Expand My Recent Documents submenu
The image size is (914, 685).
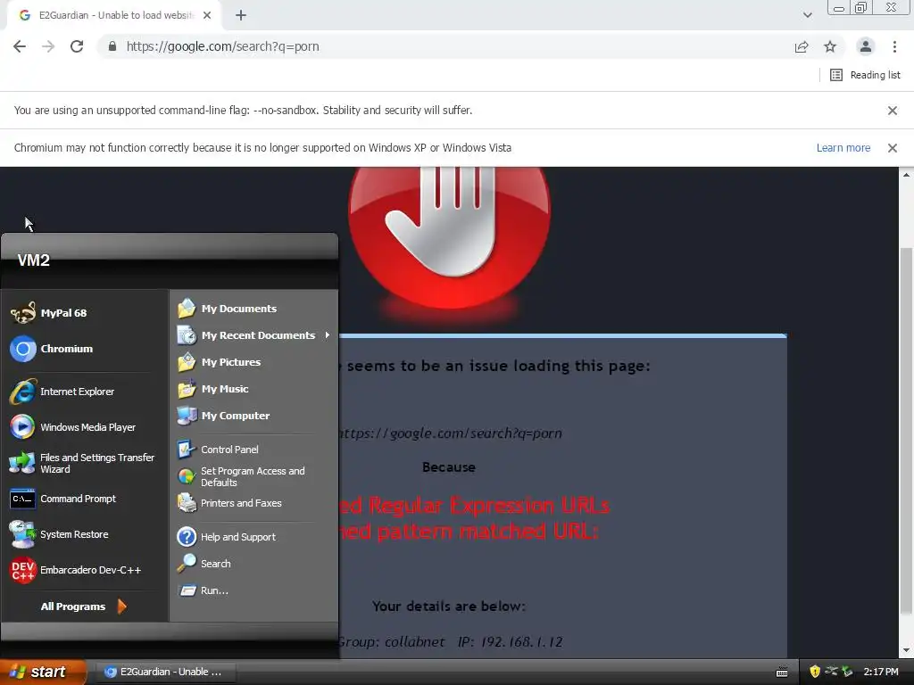[x=254, y=335]
